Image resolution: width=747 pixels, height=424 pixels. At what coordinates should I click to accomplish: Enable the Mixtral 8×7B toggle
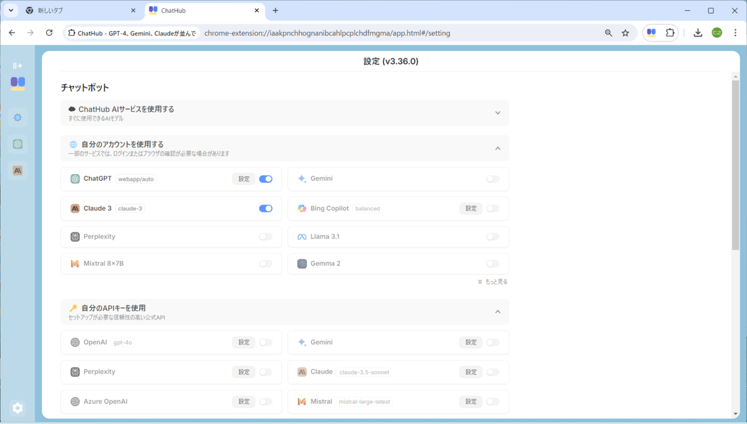pos(266,264)
